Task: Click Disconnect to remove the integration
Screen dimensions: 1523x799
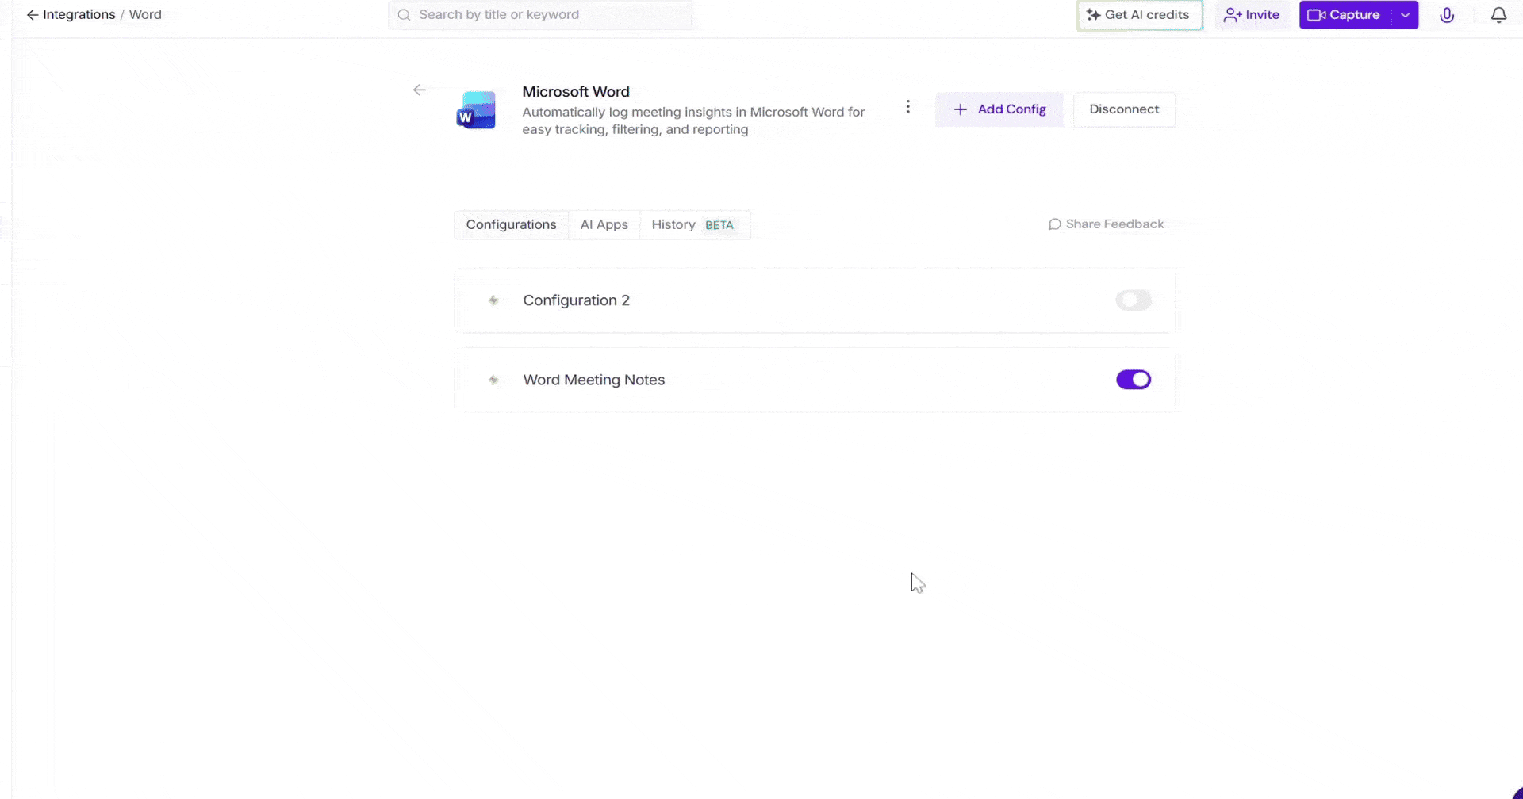Action: coord(1124,109)
